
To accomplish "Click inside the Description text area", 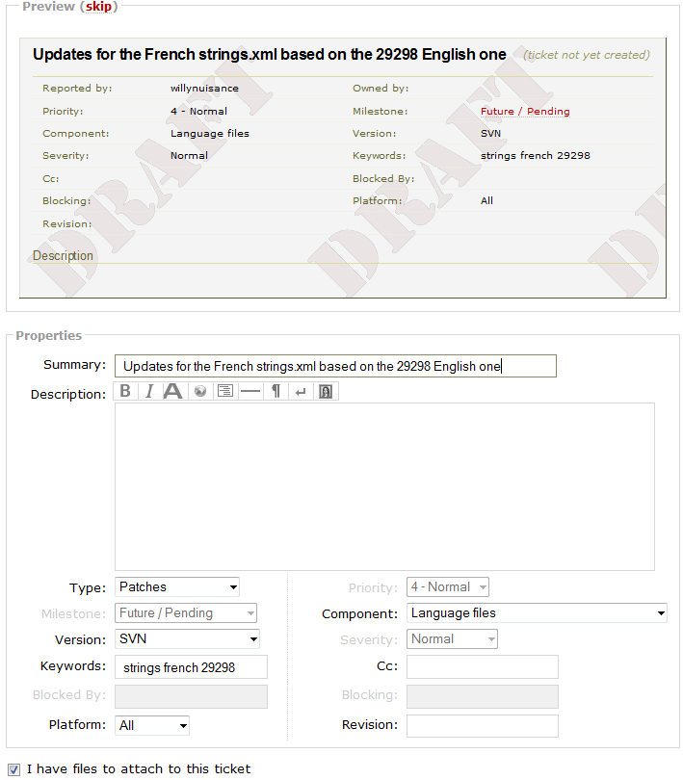I will [384, 486].
